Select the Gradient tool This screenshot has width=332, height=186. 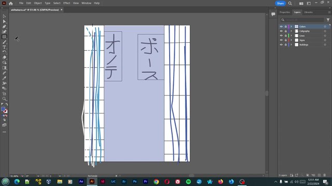(4, 68)
